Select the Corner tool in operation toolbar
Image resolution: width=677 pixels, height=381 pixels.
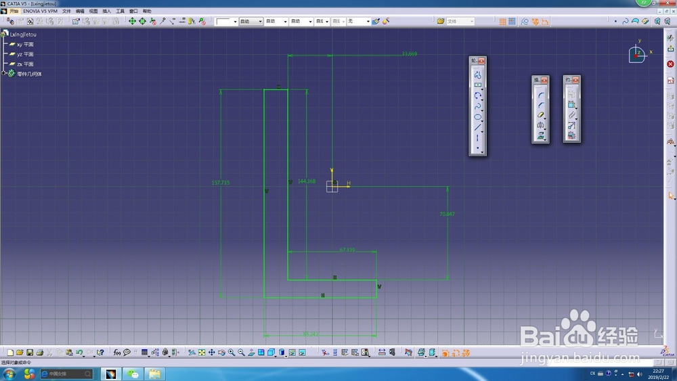coord(540,95)
